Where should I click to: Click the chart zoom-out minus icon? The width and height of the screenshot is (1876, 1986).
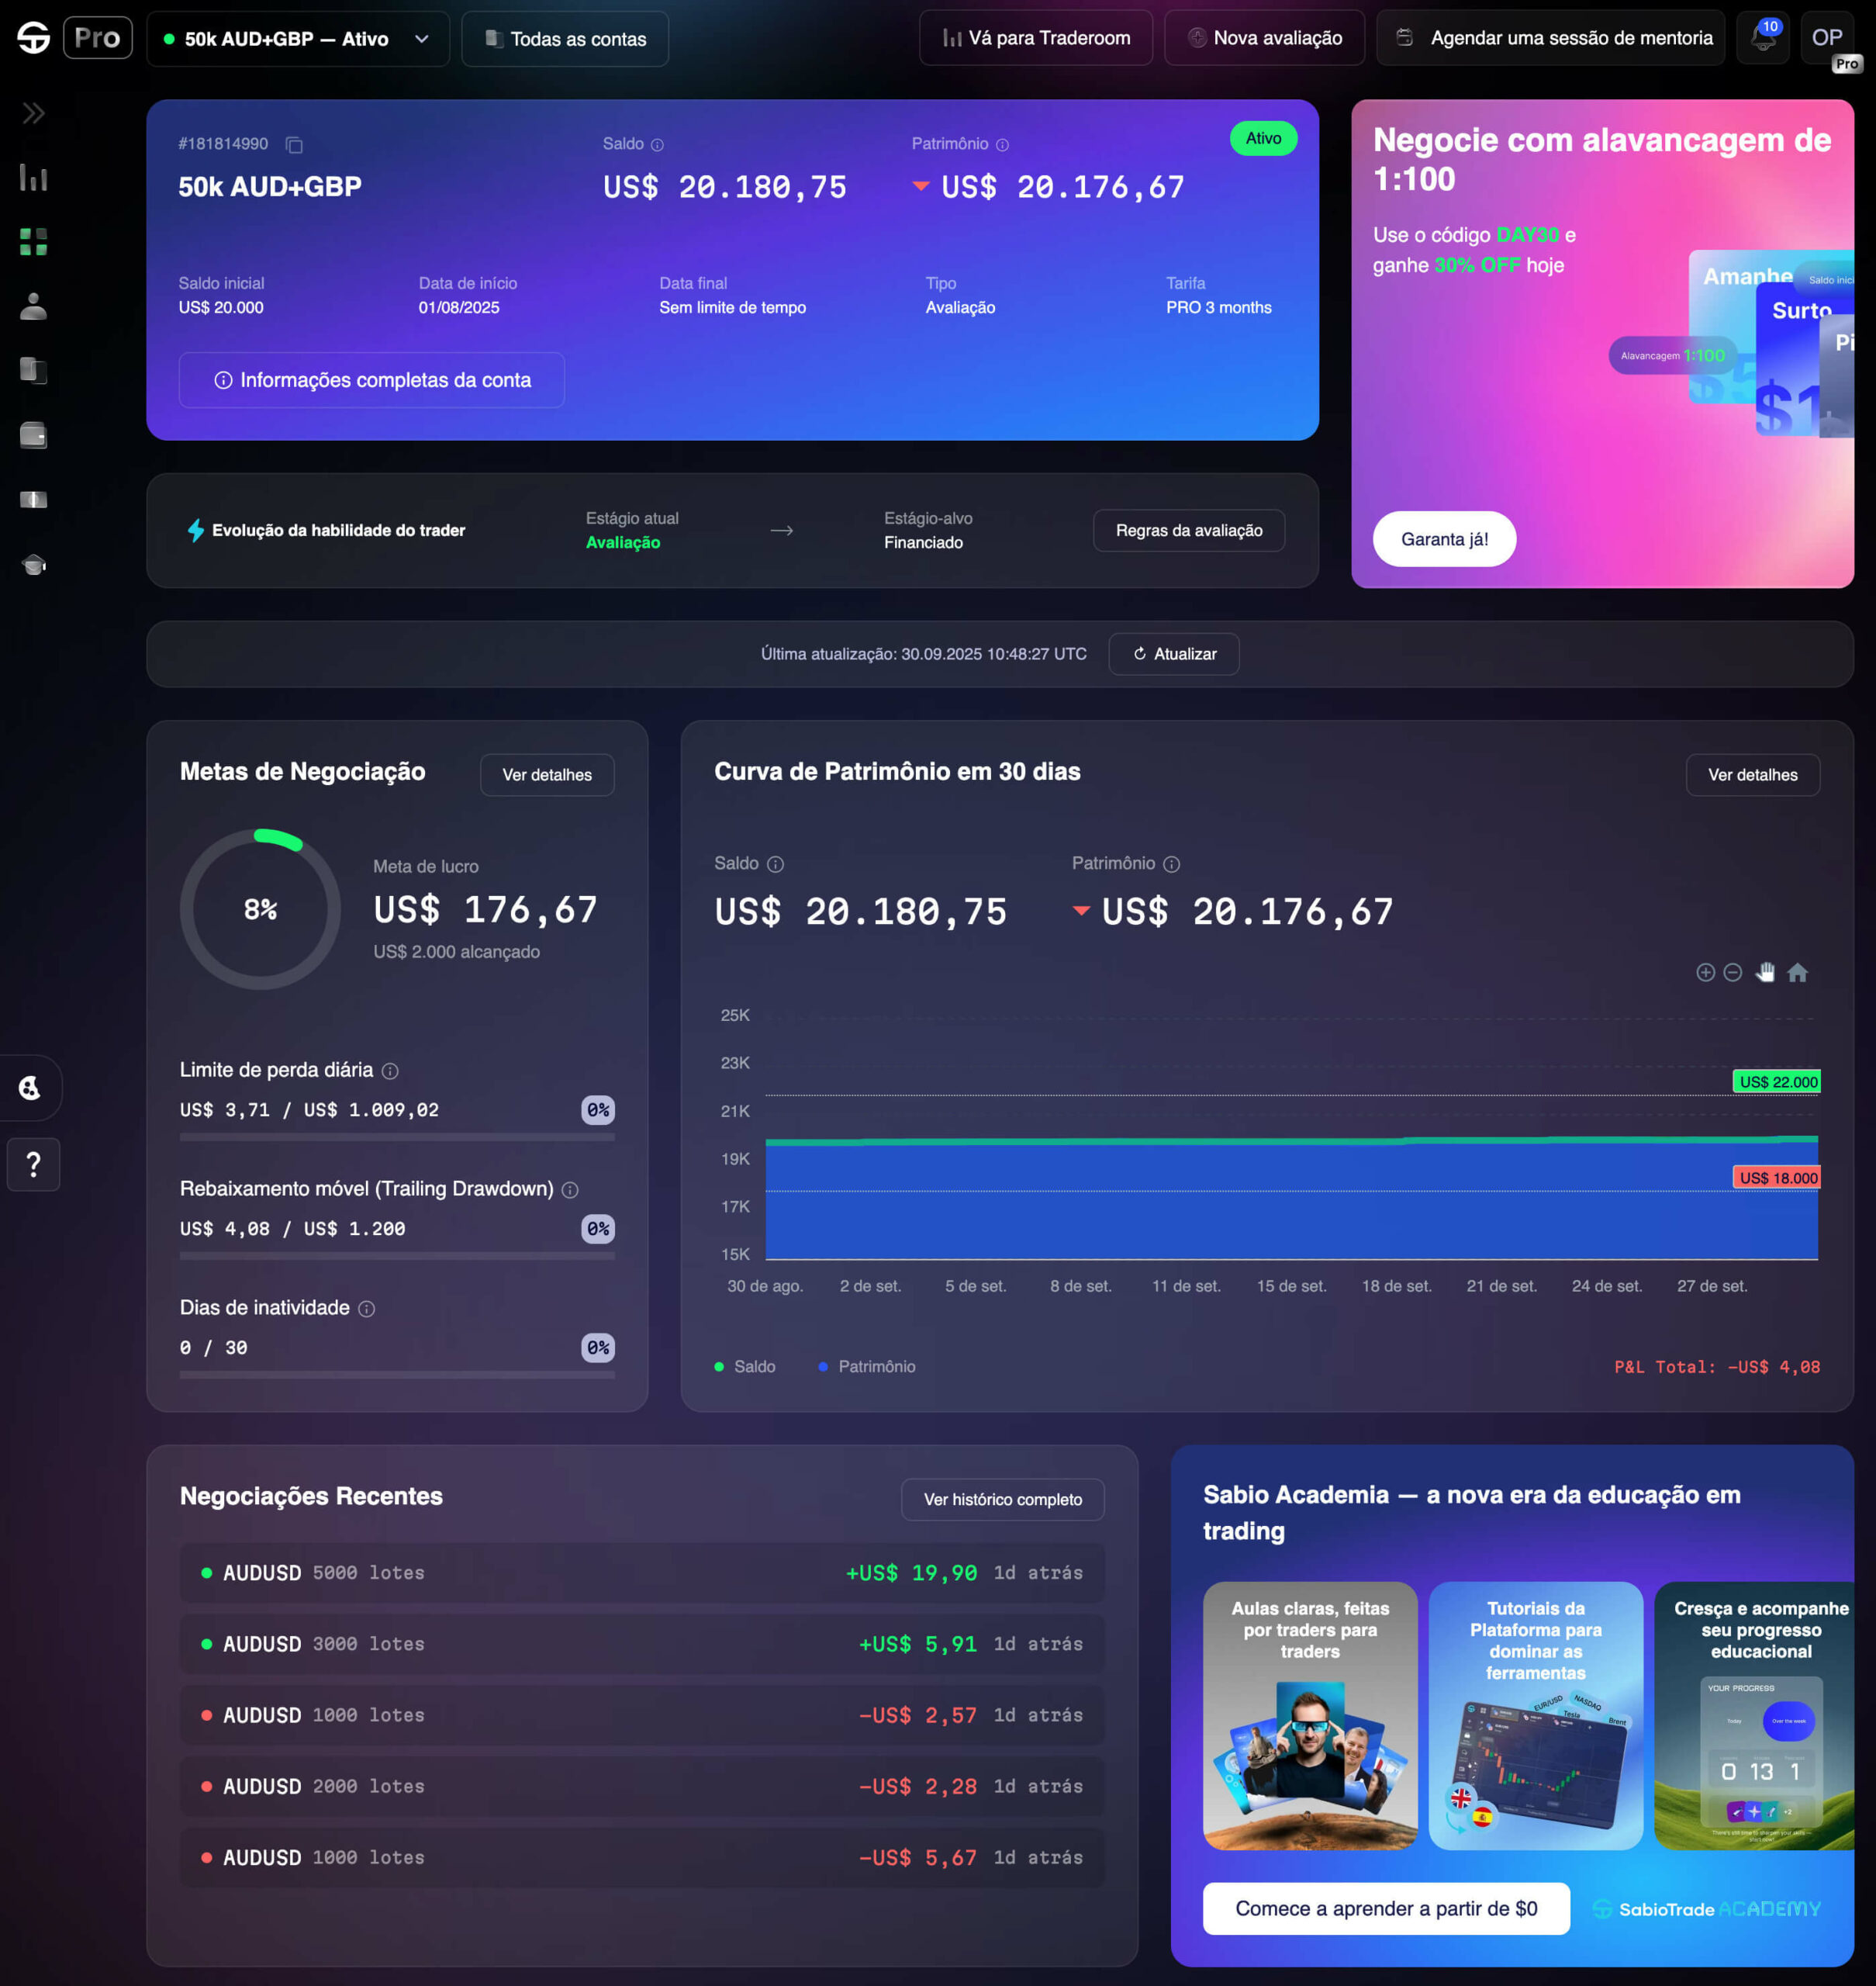click(1733, 973)
